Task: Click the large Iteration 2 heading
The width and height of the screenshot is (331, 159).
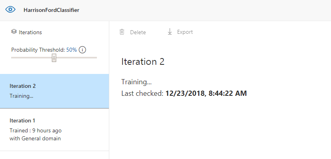Action: point(143,62)
